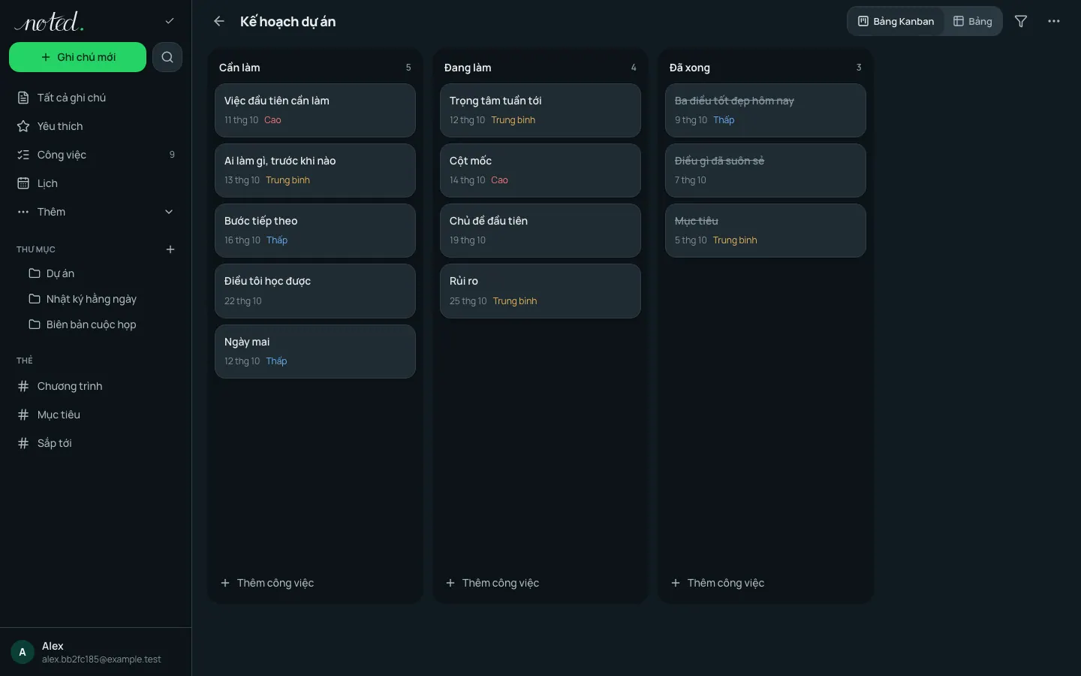Open Công việc in the sidebar

point(95,155)
